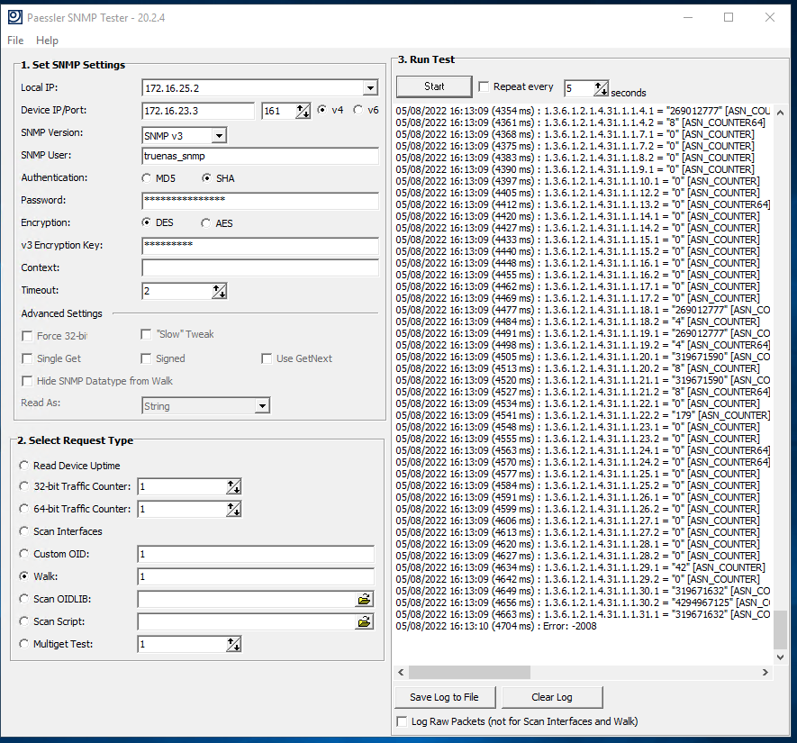
Task: Click the Timeout spinner arrows
Action: tap(219, 291)
